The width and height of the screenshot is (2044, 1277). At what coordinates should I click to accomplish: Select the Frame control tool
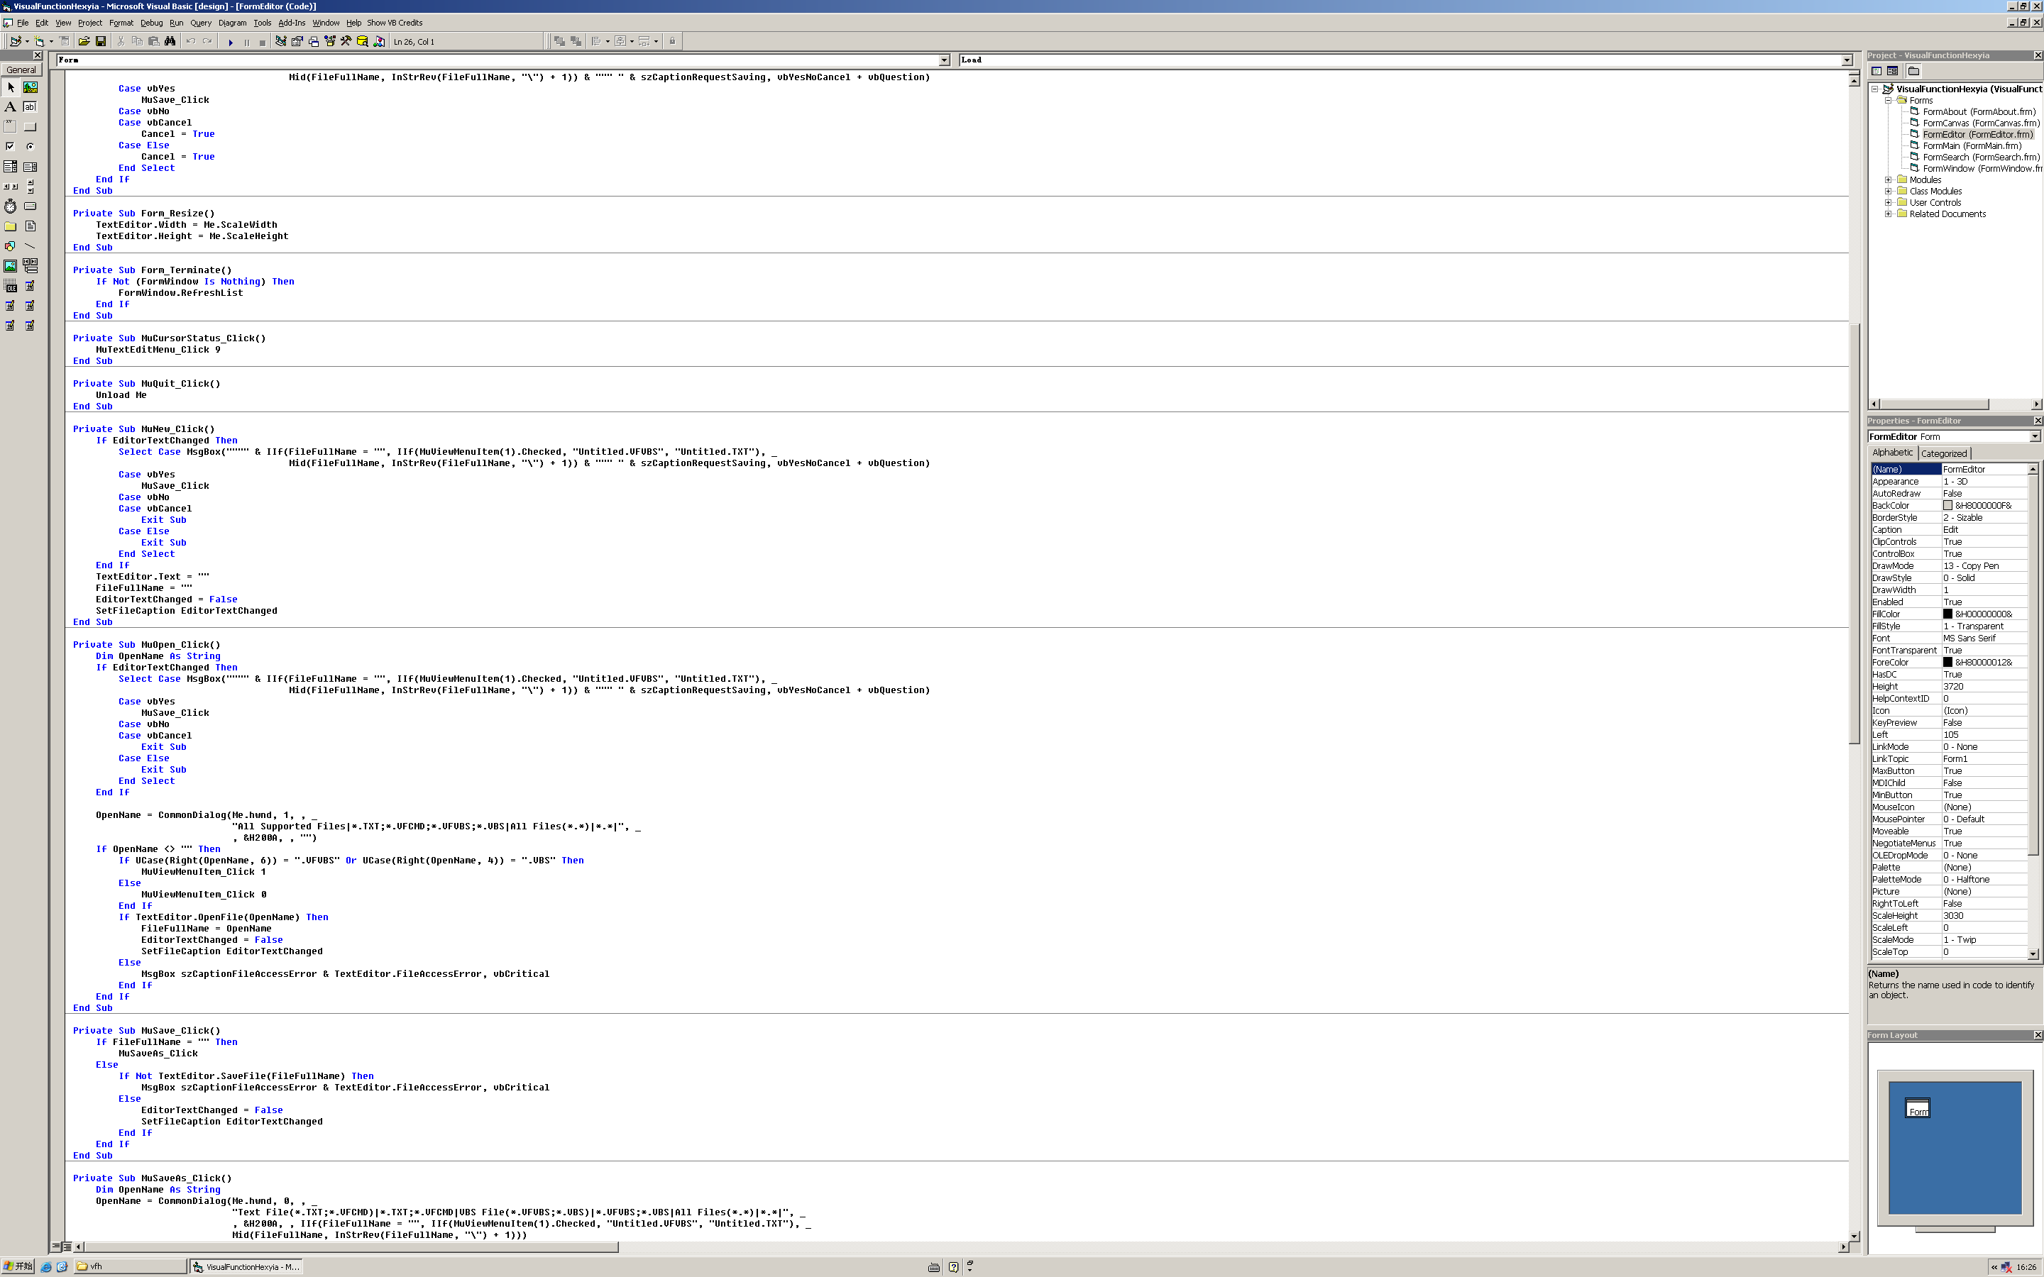[10, 127]
